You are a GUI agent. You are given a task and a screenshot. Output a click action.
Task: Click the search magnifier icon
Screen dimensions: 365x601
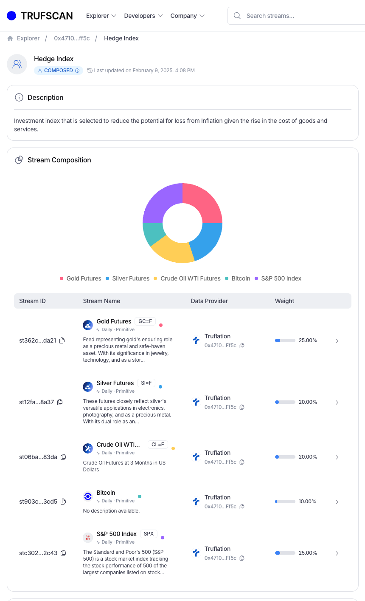238,16
